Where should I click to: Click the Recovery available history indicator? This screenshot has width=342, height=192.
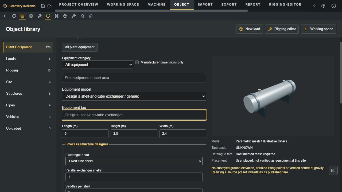tap(19, 6)
